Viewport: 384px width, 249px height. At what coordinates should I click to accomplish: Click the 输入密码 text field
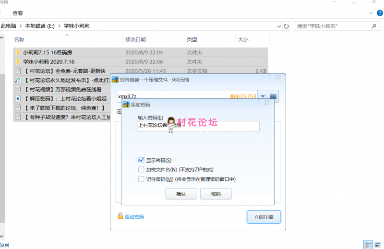pos(198,126)
